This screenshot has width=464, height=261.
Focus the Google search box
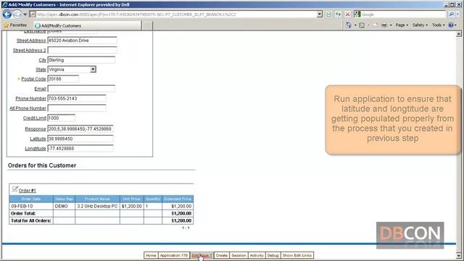click(402, 14)
